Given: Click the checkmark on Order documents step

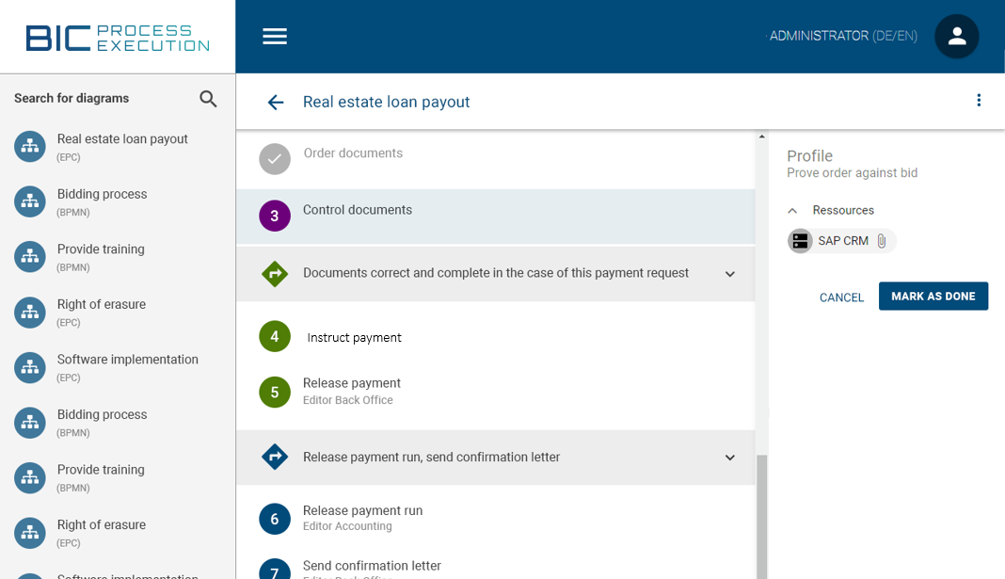Looking at the screenshot, I should click(x=274, y=158).
